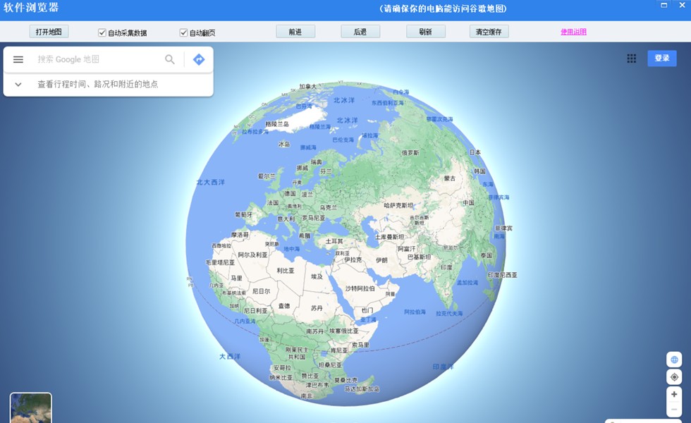Click the 泰国 label on the globe
Screen dimensions: 691x423
tap(487, 255)
